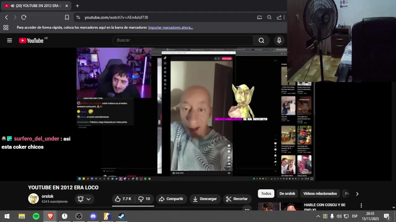This screenshot has width=396, height=222.
Task: Open File Explorer from taskbar
Action: 22,216
